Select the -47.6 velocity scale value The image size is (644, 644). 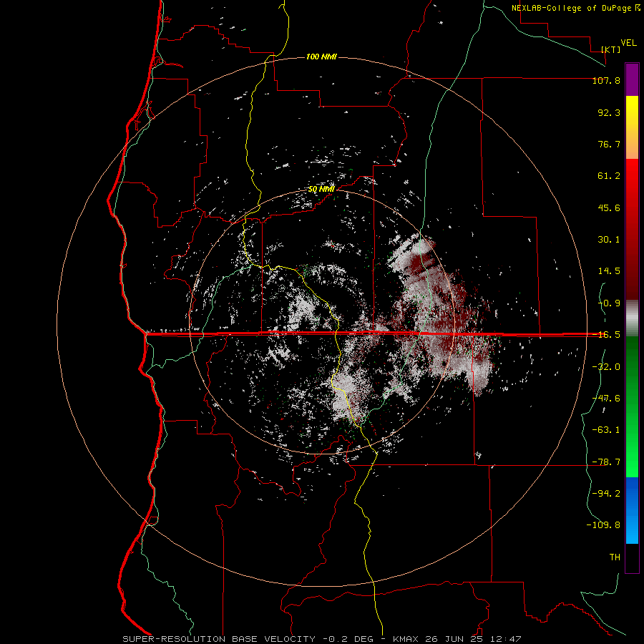point(606,399)
